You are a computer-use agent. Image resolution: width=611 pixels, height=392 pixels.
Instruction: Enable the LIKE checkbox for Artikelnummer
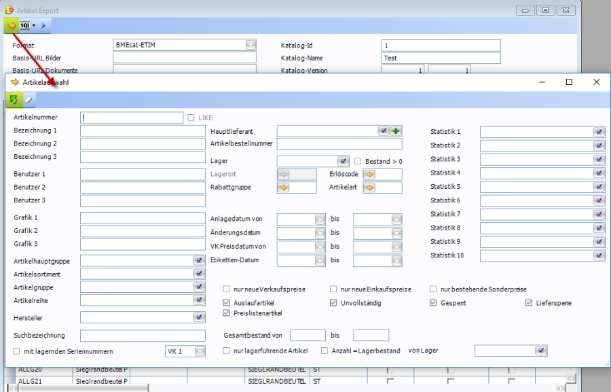click(191, 118)
